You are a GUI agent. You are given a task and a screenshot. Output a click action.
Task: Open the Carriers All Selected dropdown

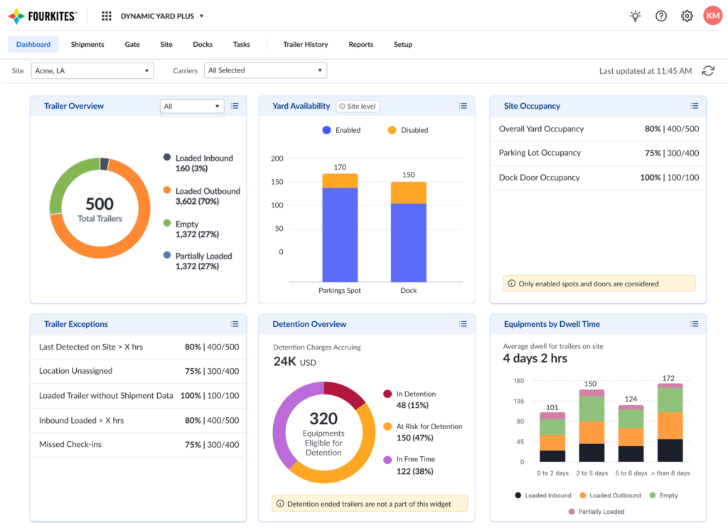pyautogui.click(x=265, y=70)
